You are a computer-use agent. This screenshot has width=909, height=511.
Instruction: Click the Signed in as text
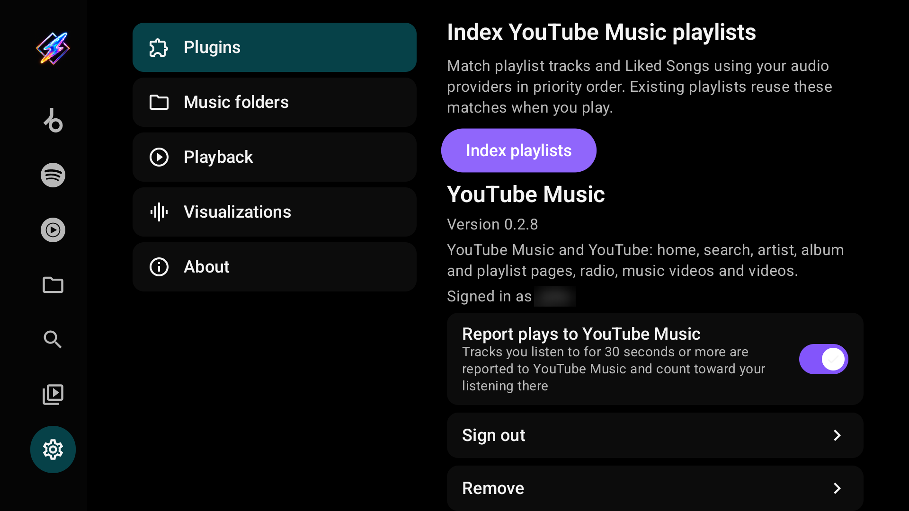[x=490, y=296]
